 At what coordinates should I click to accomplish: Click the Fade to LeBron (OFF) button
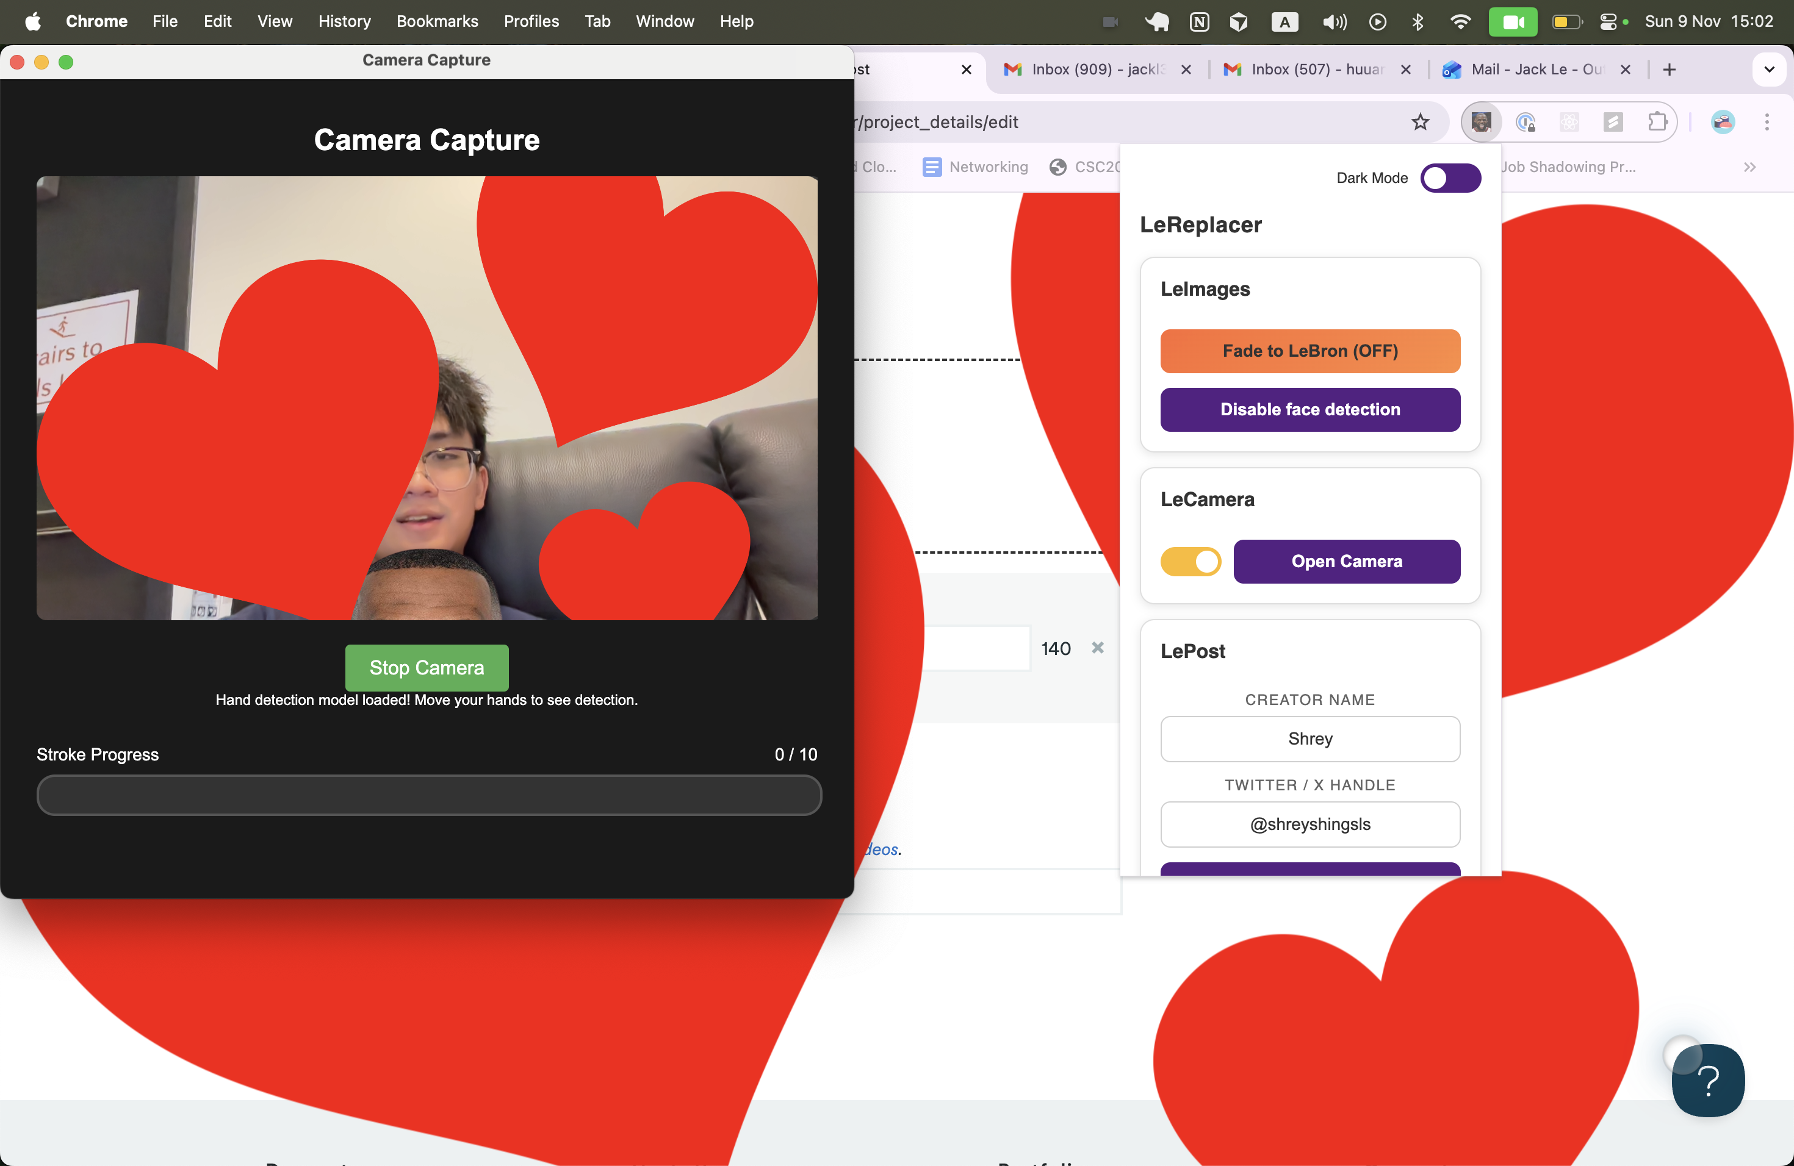click(x=1309, y=351)
